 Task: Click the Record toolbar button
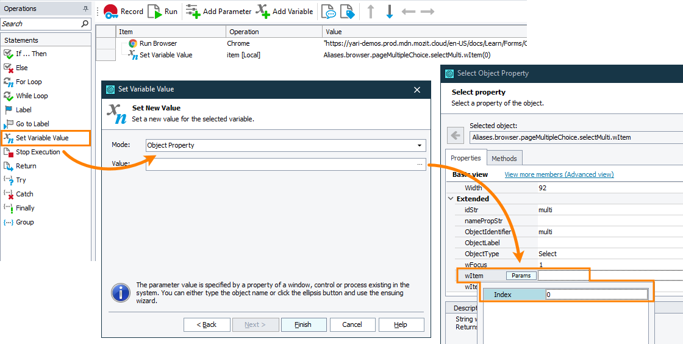coord(123,11)
